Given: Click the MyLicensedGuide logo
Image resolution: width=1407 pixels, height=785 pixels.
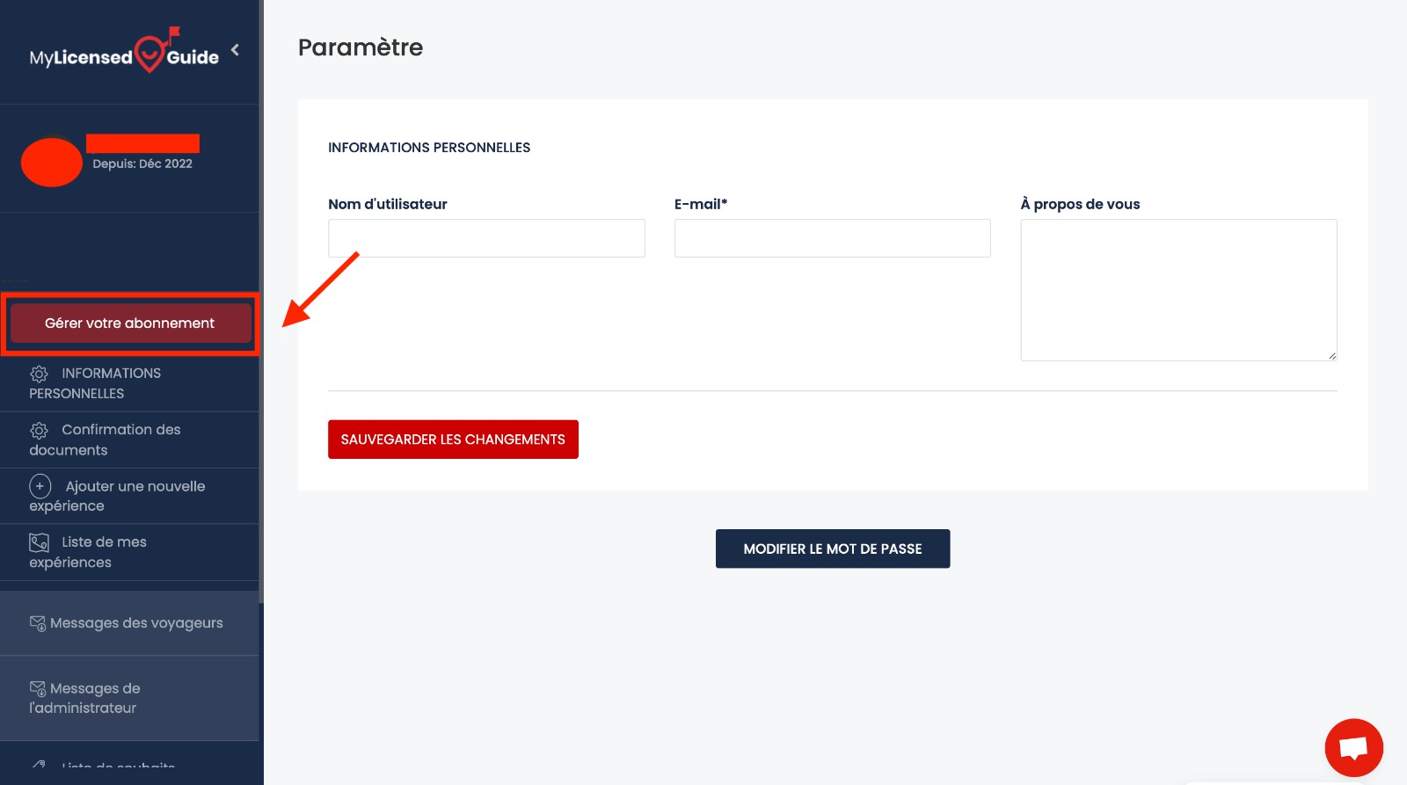Looking at the screenshot, I should pyautogui.click(x=124, y=55).
